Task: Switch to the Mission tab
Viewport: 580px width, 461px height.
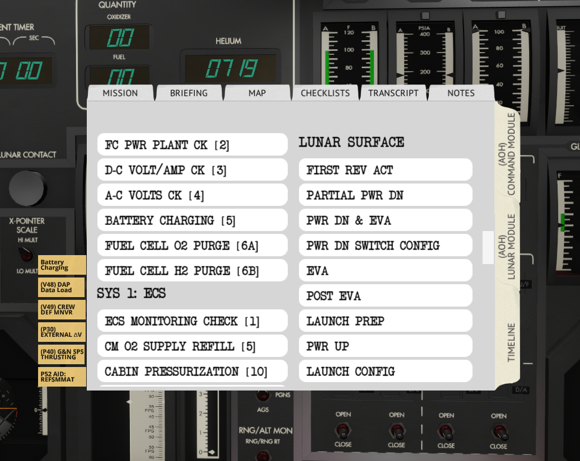Action: 120,93
